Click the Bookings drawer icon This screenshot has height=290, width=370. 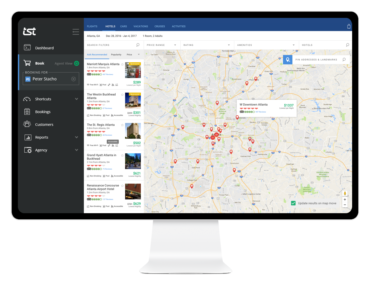27,112
